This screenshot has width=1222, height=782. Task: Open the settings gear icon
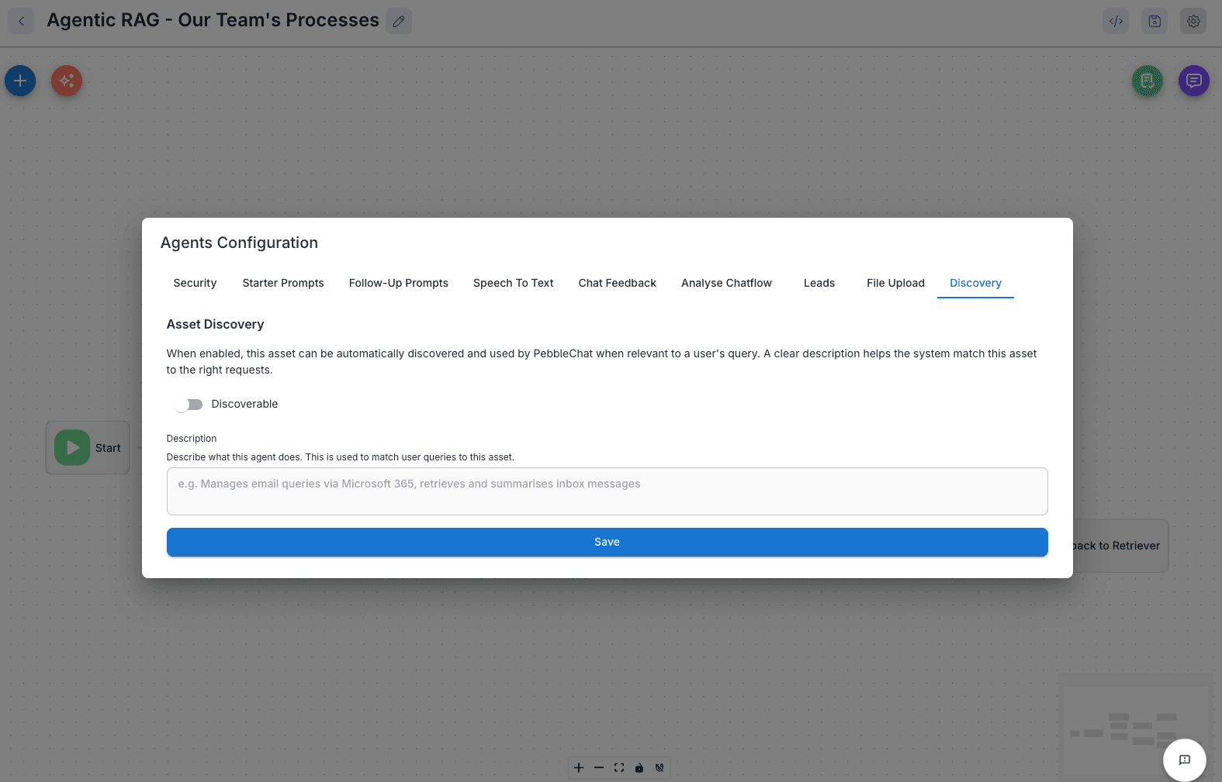pos(1193,21)
